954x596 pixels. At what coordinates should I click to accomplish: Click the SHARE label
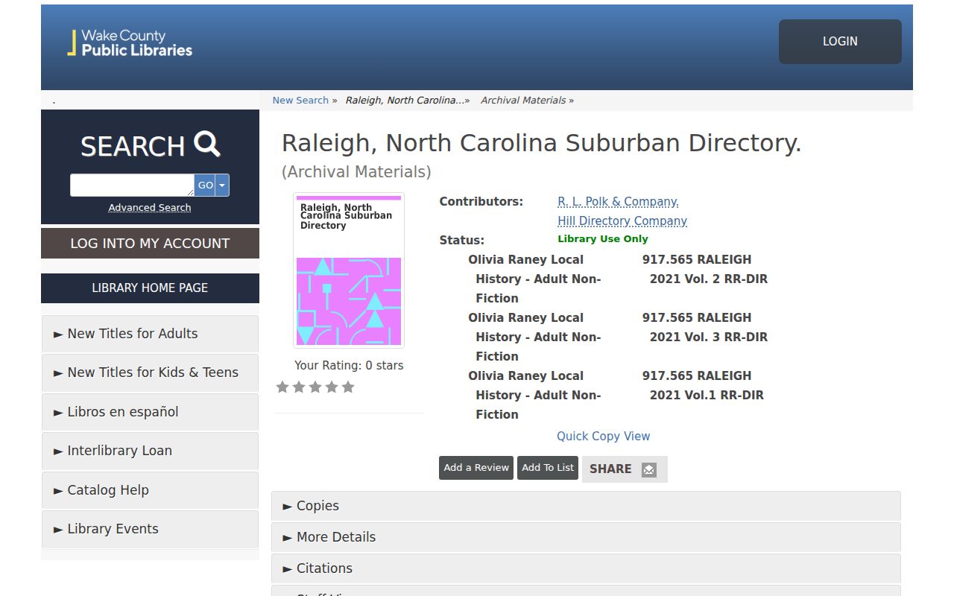coord(610,469)
